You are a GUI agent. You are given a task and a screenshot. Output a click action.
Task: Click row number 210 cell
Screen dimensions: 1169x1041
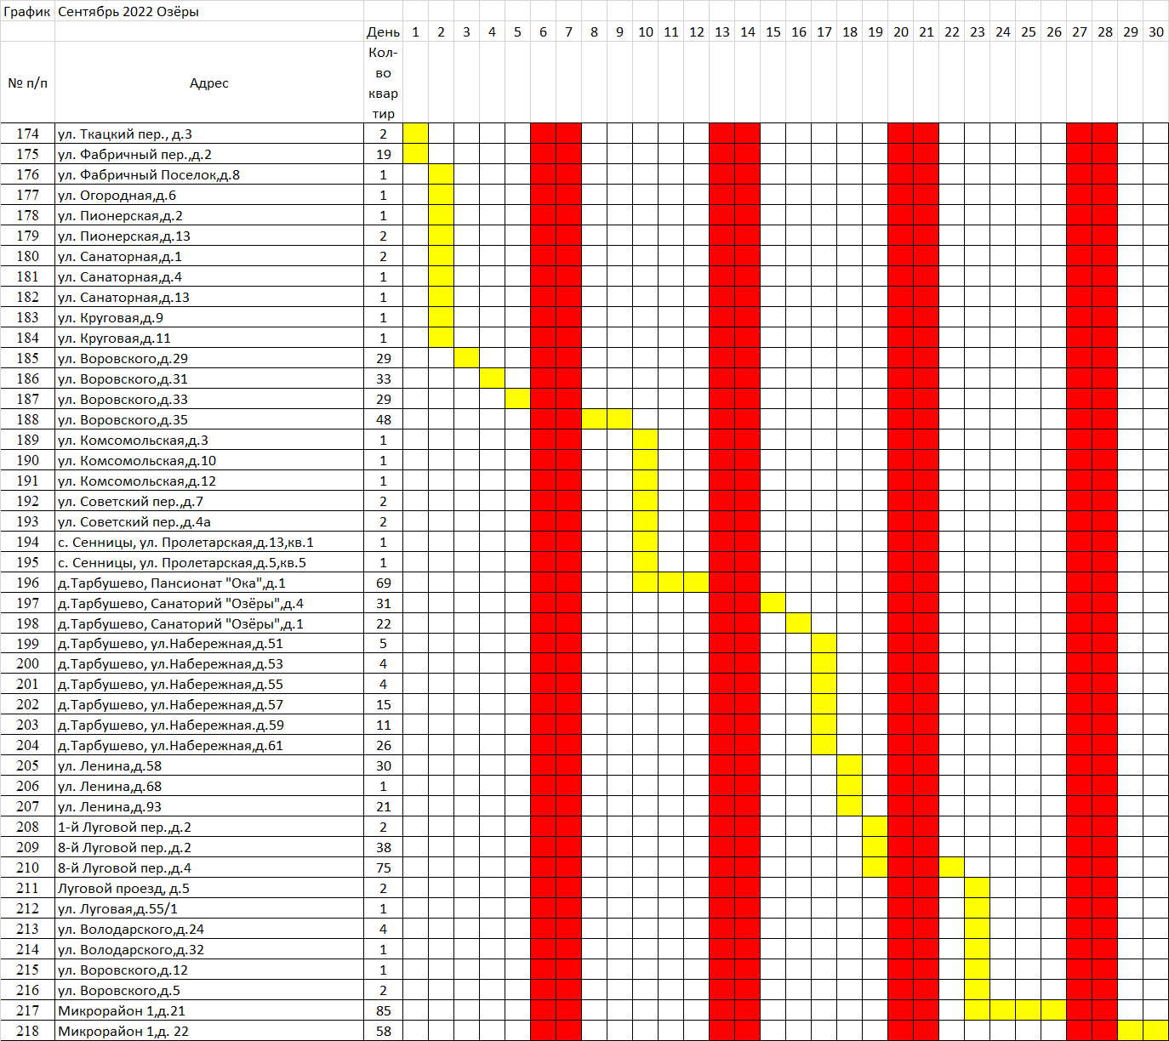click(x=27, y=867)
